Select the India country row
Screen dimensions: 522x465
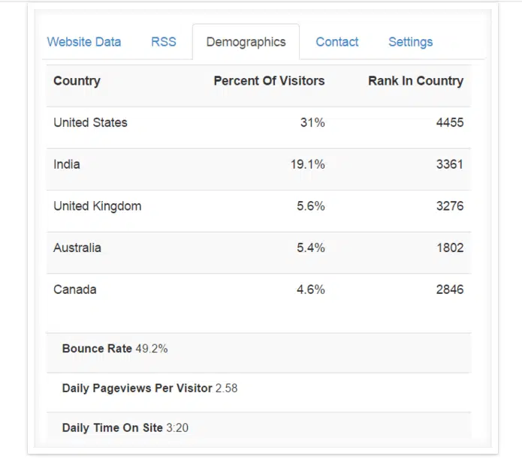67,164
